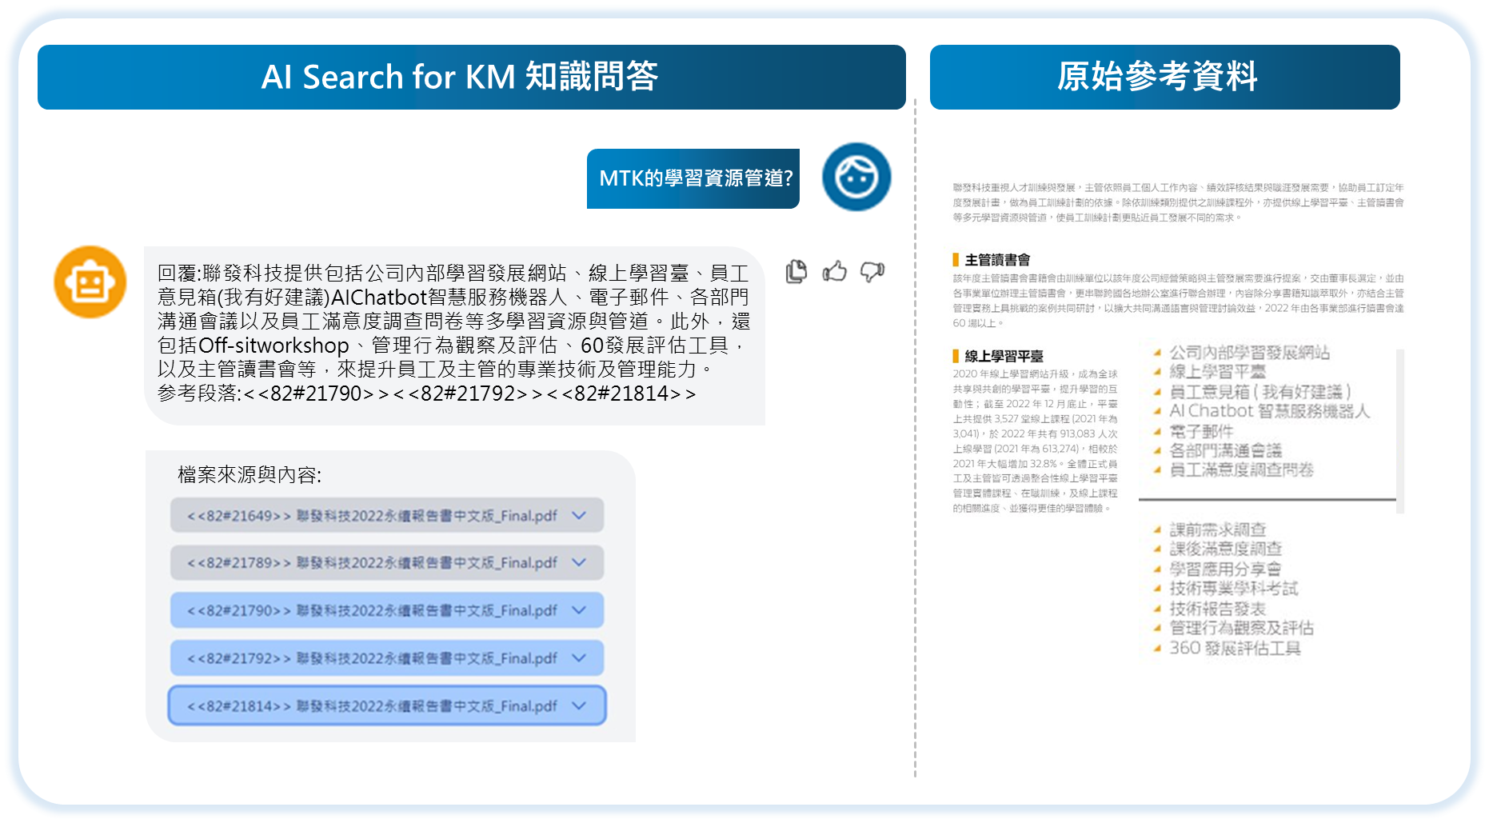Image resolution: width=1489 pixels, height=823 pixels.
Task: Click list item 公司內部學習發展網站
Action: pyautogui.click(x=1249, y=353)
